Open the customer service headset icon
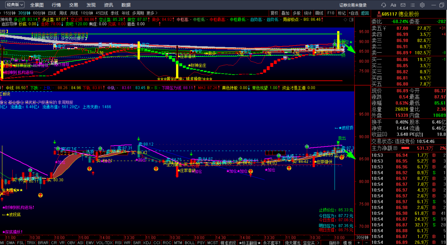This screenshot has height=245, width=447. tap(383, 5)
